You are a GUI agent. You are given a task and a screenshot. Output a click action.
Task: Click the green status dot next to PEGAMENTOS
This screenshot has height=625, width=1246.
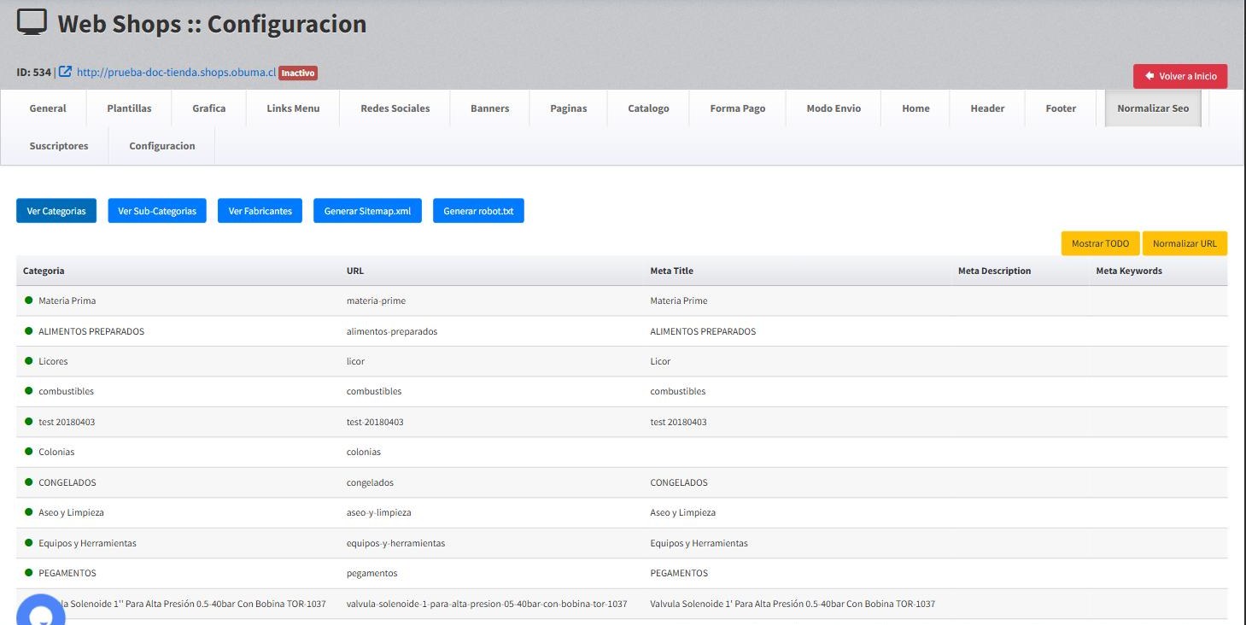coord(29,573)
